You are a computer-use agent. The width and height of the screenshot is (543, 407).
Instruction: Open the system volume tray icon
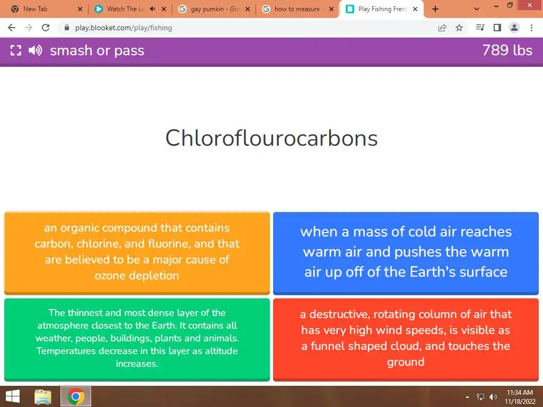pos(493,397)
